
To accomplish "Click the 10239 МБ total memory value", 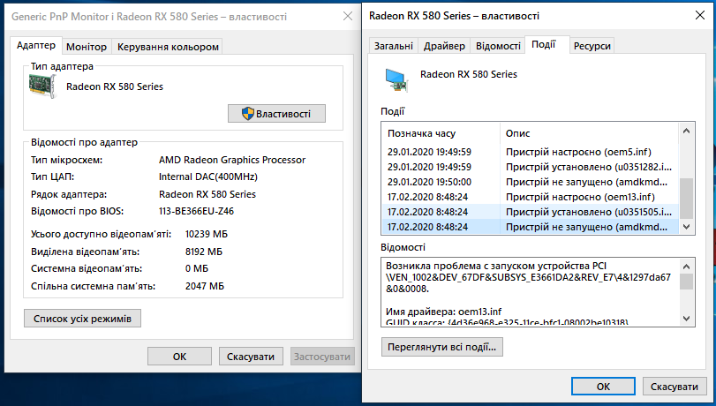I will tap(207, 234).
